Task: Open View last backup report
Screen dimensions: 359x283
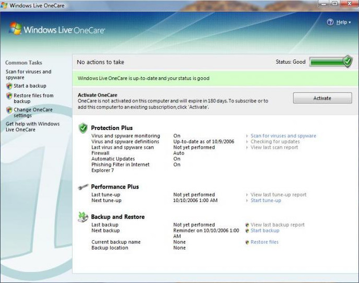Action: point(278,225)
